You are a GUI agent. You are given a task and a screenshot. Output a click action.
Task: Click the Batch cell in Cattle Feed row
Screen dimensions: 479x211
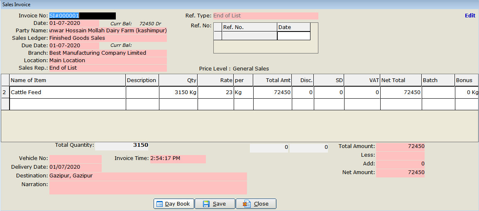coord(438,92)
